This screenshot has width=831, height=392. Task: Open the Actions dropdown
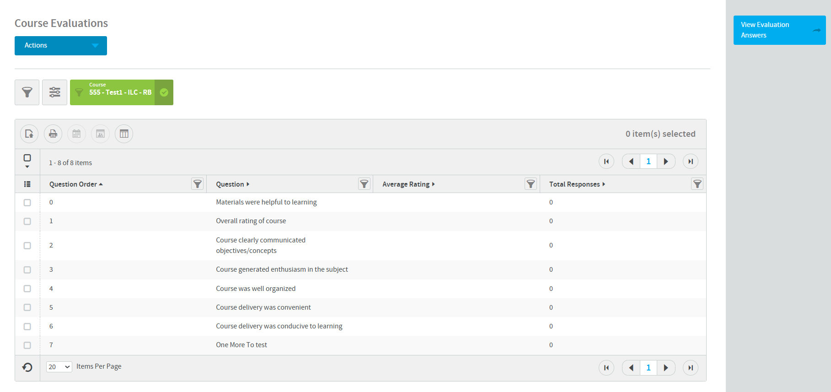61,46
